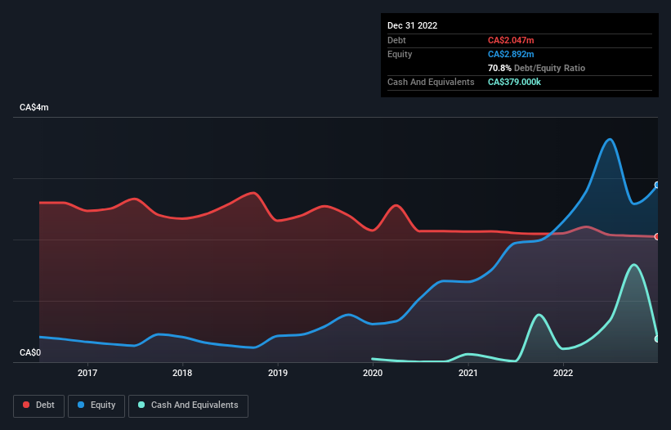Click the 70.8% Debt/Equity Ratio text
Image resolution: width=671 pixels, height=430 pixels.
537,68
